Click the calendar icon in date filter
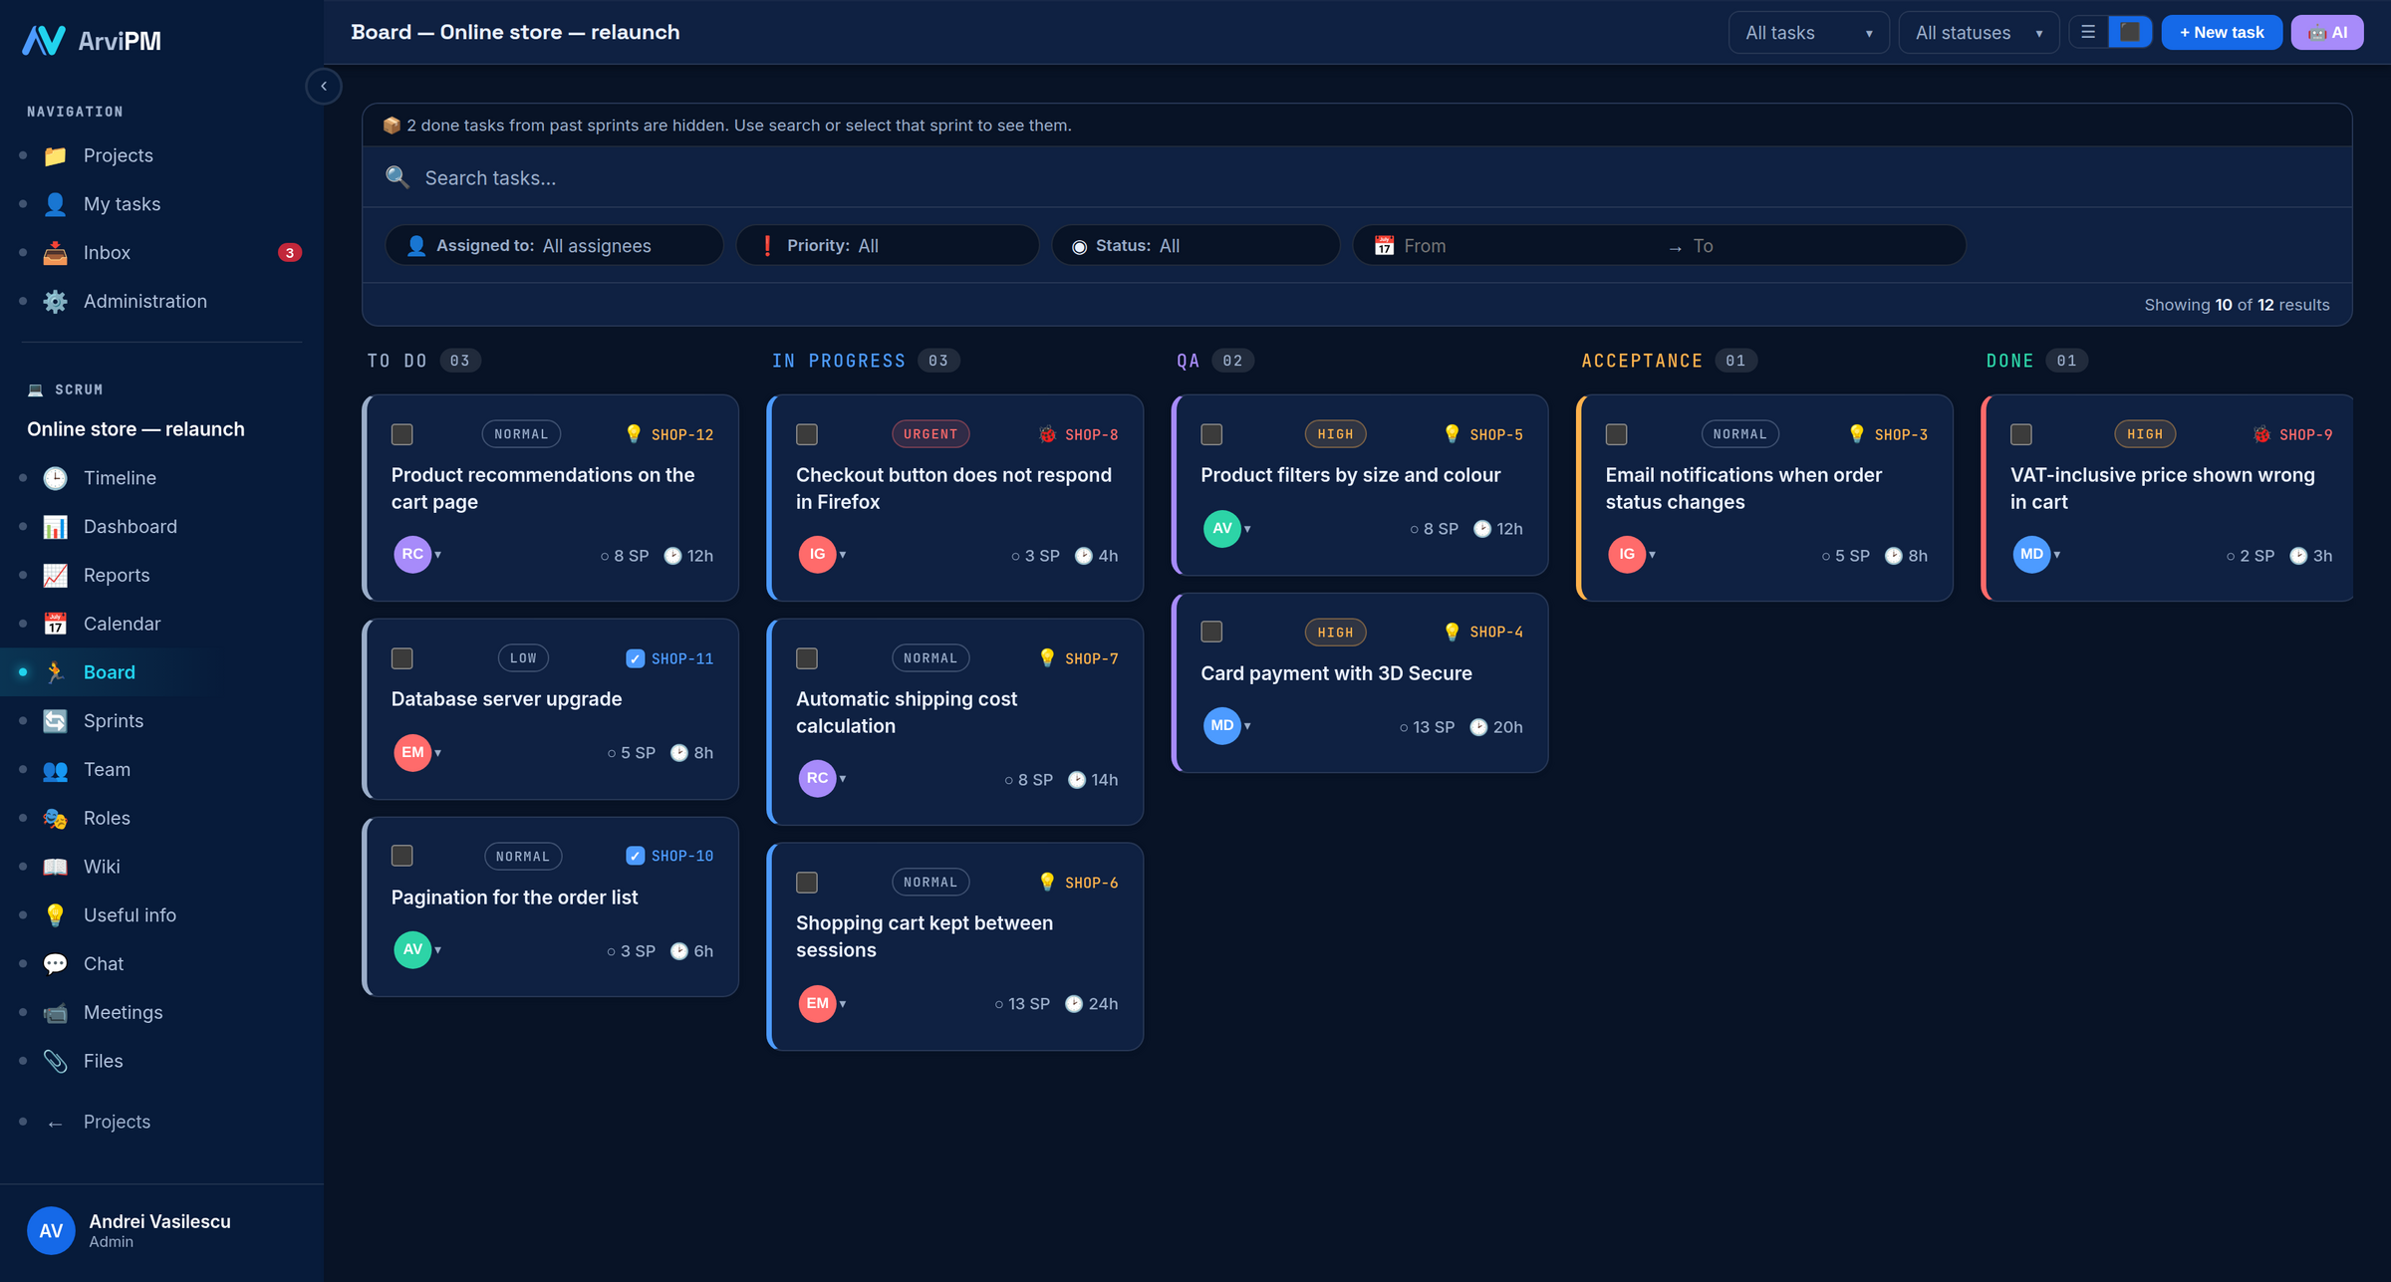Image resolution: width=2391 pixels, height=1282 pixels. click(1384, 245)
